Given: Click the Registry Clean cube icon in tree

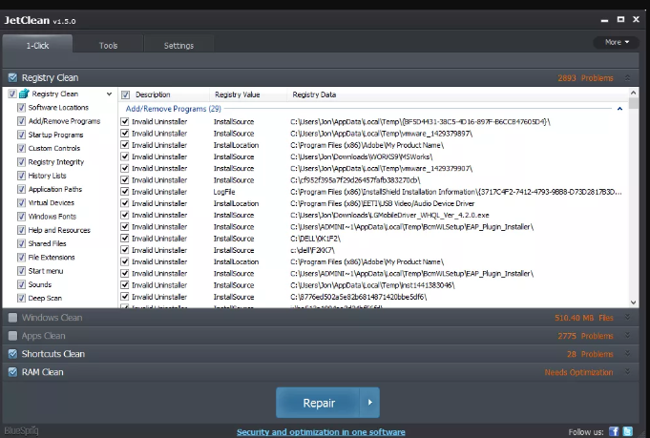Looking at the screenshot, I should point(24,94).
